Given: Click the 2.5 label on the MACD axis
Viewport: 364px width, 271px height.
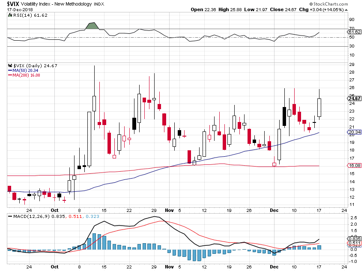Looking at the screenshot, I should click(354, 217).
